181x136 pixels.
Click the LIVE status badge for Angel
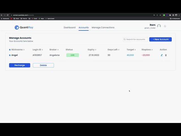72,55
